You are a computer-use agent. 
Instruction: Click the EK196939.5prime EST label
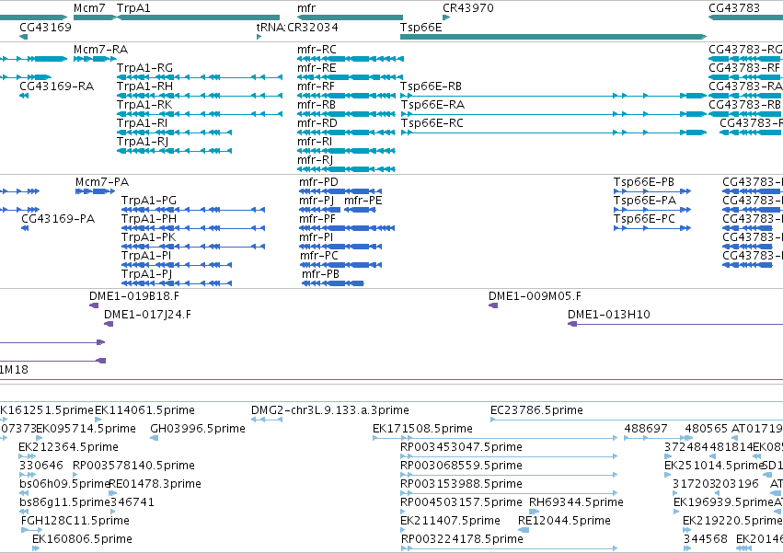coord(723,502)
